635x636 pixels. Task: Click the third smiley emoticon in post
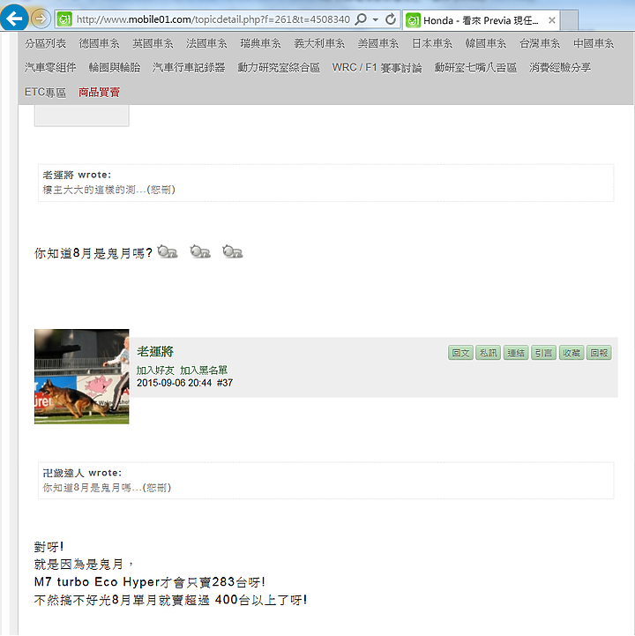pyautogui.click(x=232, y=251)
